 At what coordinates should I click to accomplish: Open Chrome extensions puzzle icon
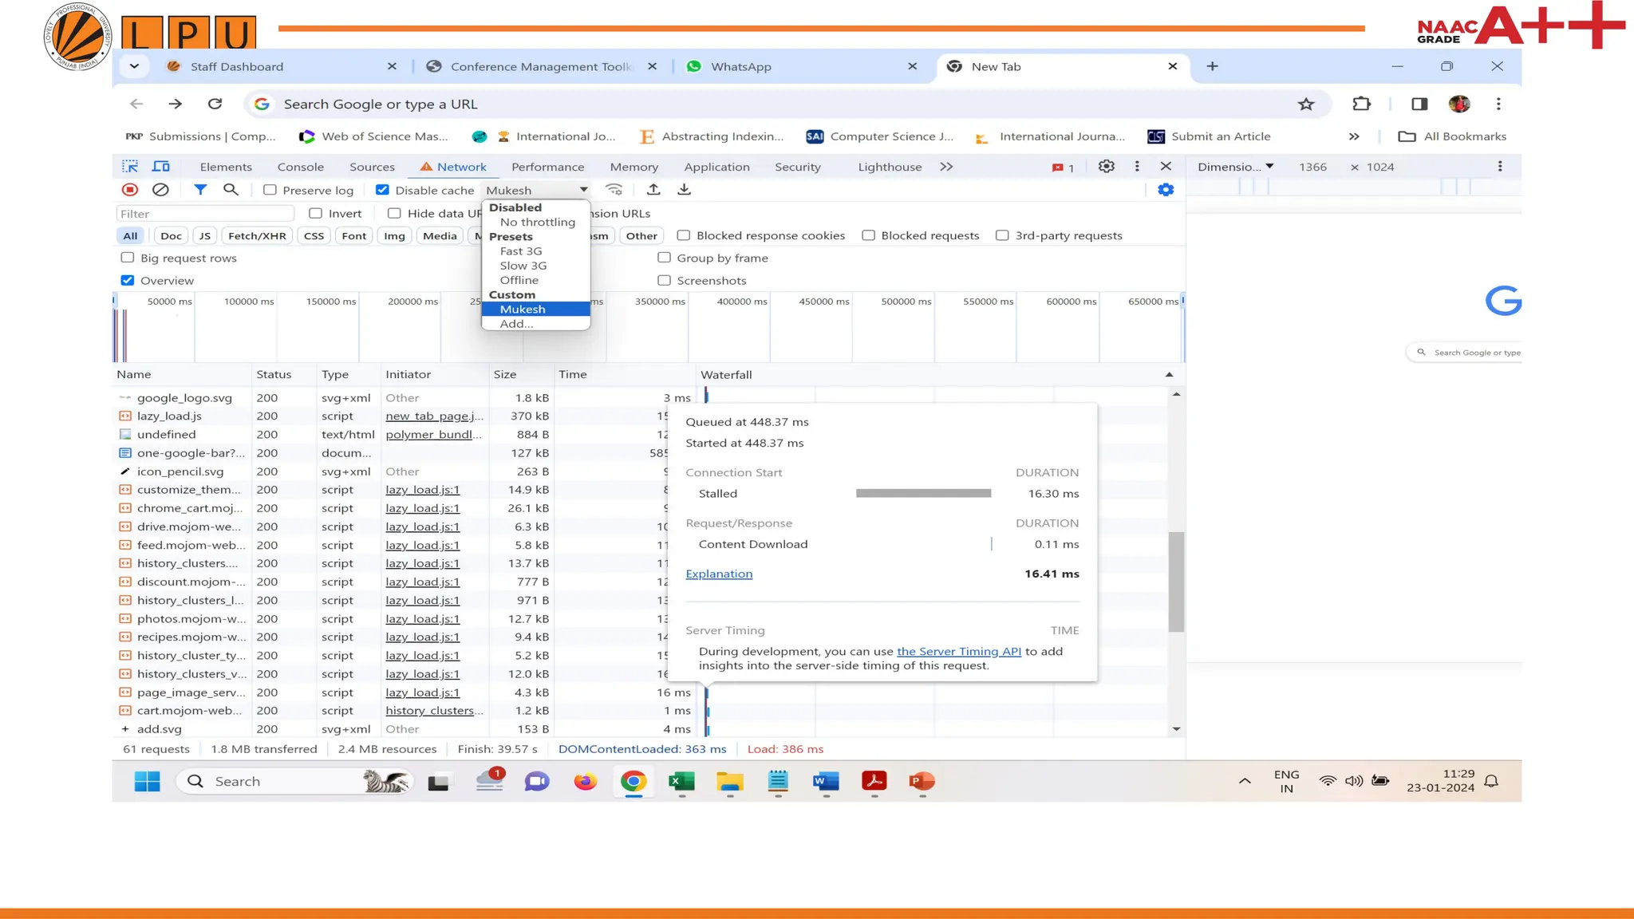pos(1362,105)
